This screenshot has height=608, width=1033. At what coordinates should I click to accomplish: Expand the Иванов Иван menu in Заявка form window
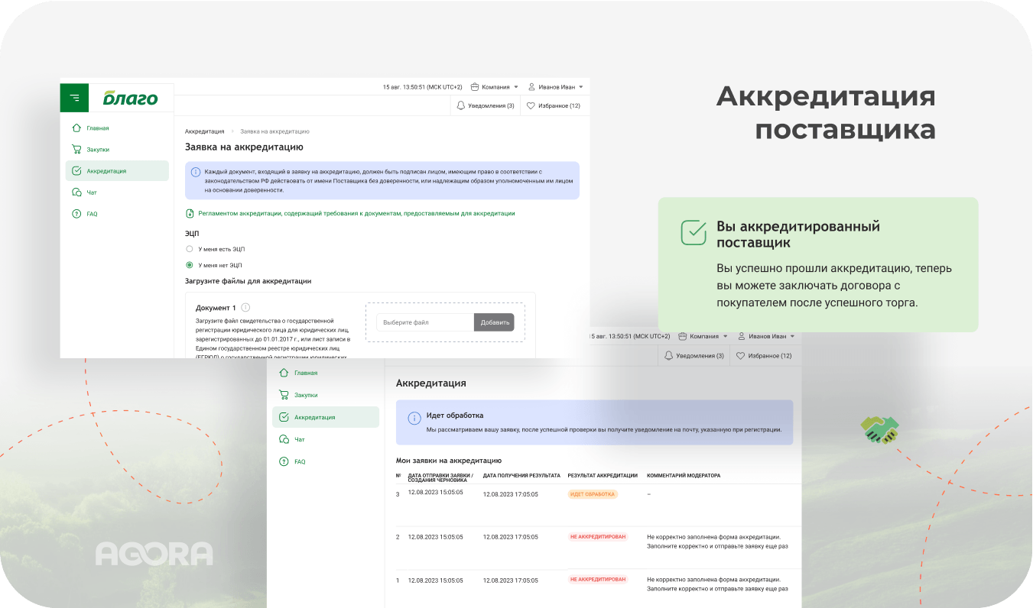point(556,87)
